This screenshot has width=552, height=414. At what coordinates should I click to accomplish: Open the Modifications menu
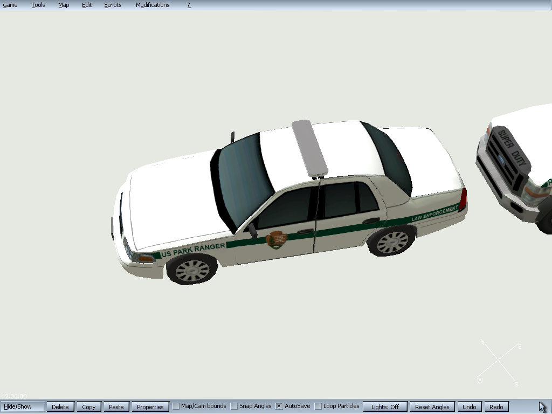click(153, 5)
